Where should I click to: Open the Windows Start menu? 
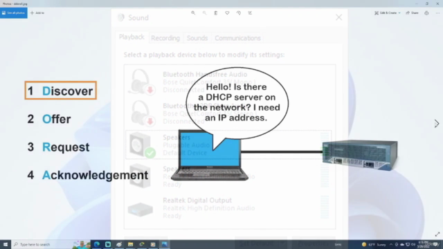pos(6,244)
